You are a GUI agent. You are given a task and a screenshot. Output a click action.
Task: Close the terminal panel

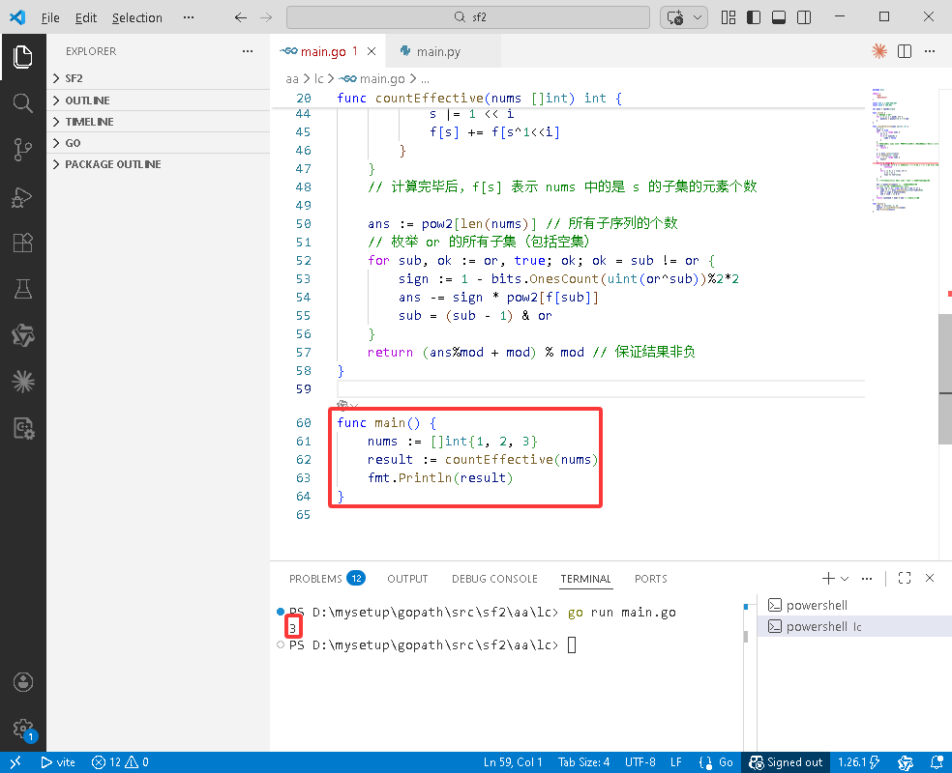point(930,579)
